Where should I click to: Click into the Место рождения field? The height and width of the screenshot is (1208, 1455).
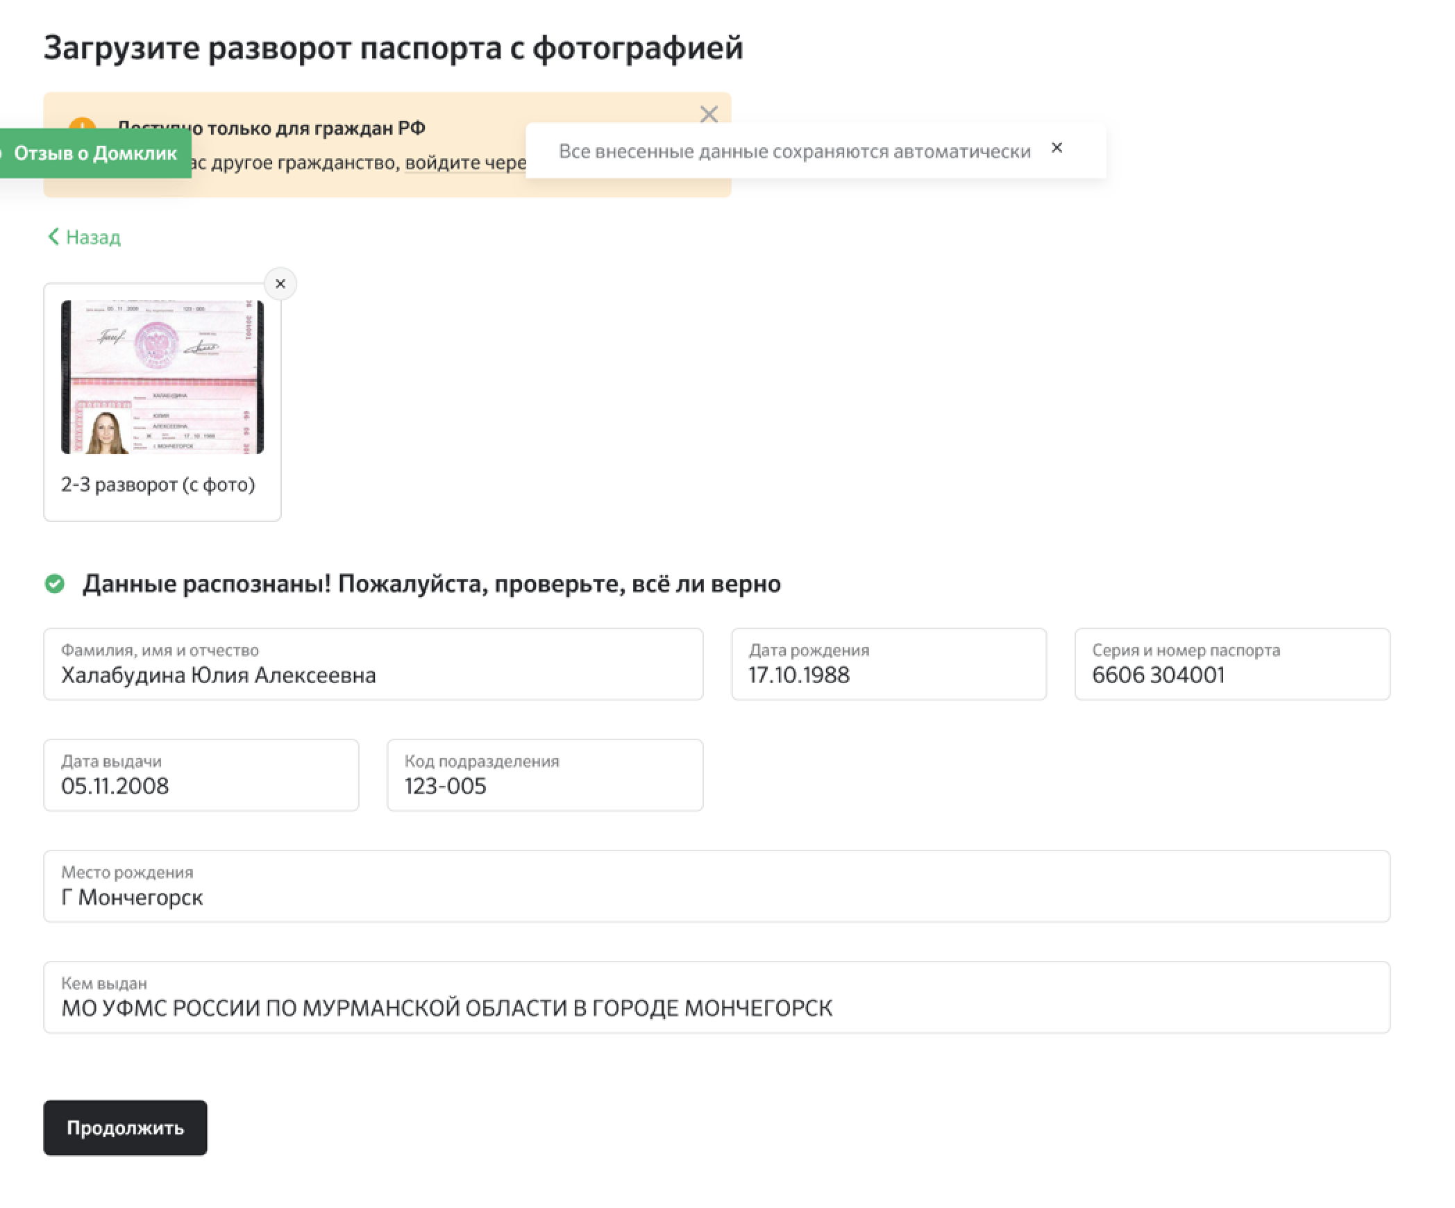716,897
